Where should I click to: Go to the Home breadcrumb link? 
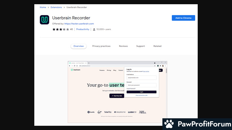pos(43,7)
